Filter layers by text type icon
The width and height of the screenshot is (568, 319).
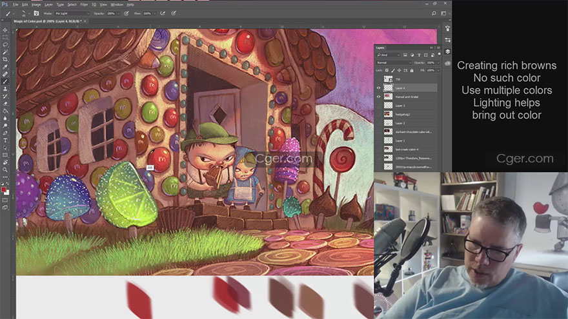419,55
